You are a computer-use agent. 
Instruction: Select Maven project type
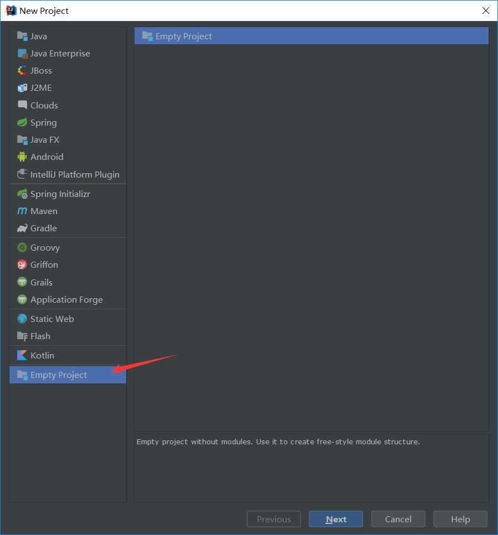(68, 211)
